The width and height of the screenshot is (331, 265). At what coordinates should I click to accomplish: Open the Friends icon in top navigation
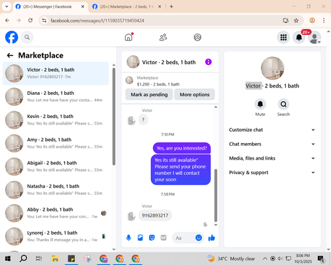(x=163, y=37)
